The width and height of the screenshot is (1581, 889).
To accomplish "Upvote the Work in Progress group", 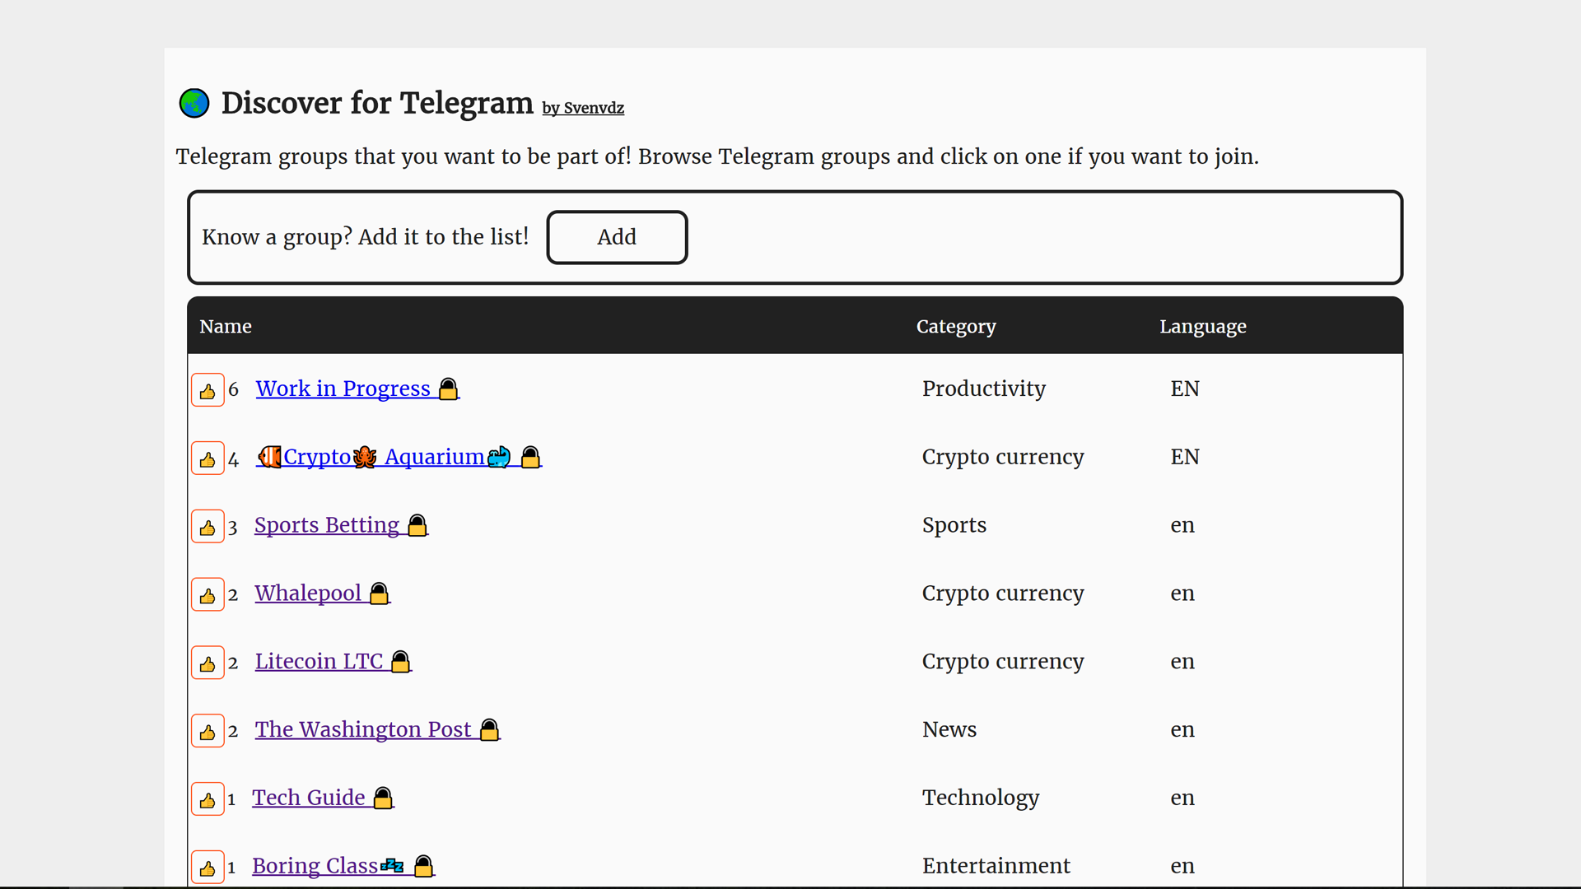I will [x=207, y=390].
